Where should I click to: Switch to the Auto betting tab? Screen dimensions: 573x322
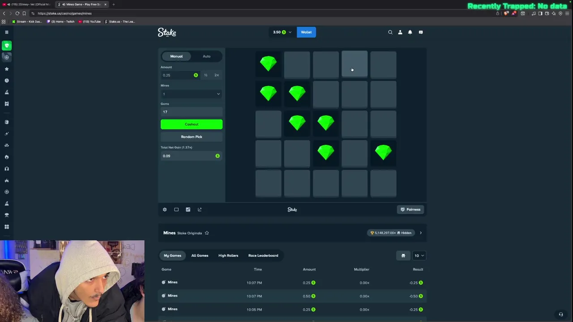pos(206,56)
